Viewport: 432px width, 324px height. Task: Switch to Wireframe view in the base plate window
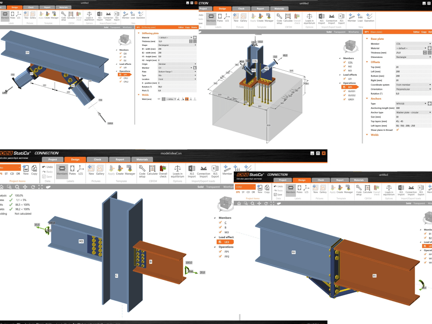[x=353, y=32]
